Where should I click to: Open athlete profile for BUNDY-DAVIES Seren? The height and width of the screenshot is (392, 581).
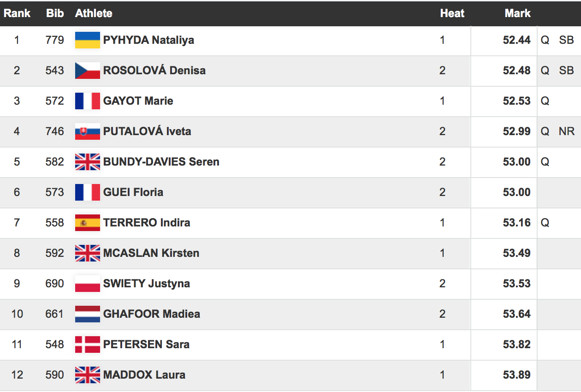(161, 162)
